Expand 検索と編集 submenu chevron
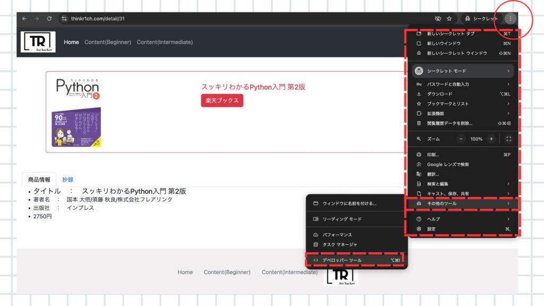 click(508, 184)
